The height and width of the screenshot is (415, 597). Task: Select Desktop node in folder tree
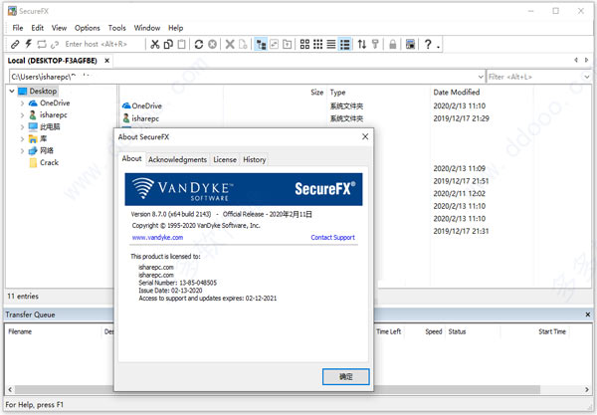(x=43, y=91)
